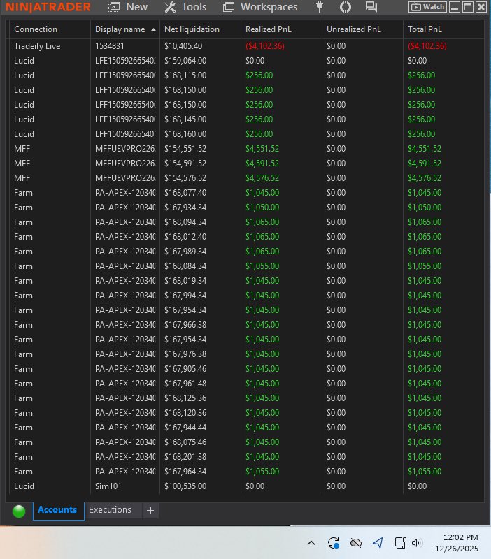Switch to the Executions tab
This screenshot has width=491, height=559.
pyautogui.click(x=110, y=510)
